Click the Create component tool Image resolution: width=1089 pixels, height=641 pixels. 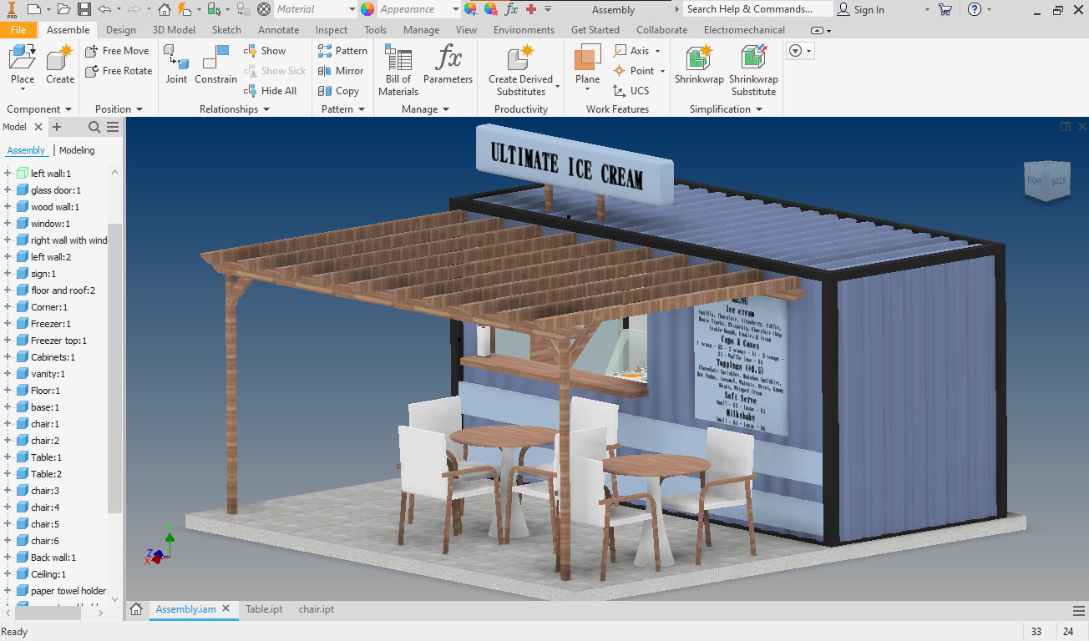[60, 65]
